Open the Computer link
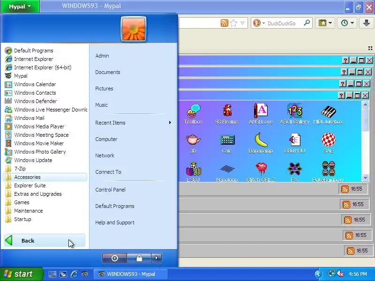This screenshot has width=375, height=281. [x=106, y=139]
